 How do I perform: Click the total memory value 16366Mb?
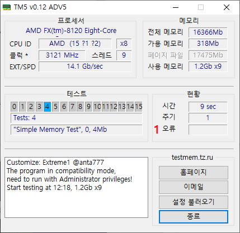coord(208,32)
